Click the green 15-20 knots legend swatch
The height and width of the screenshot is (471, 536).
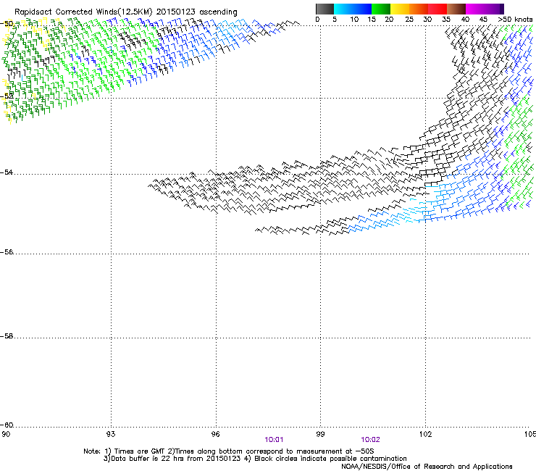point(381,9)
